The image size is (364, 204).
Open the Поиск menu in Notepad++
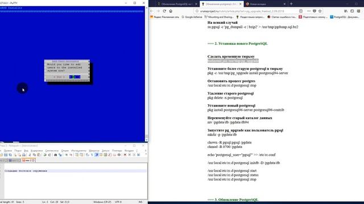tap(18, 151)
